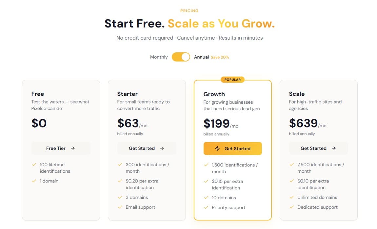This screenshot has width=377, height=229.
Task: Choose Get Started under the Starter plan
Action: pos(147,148)
